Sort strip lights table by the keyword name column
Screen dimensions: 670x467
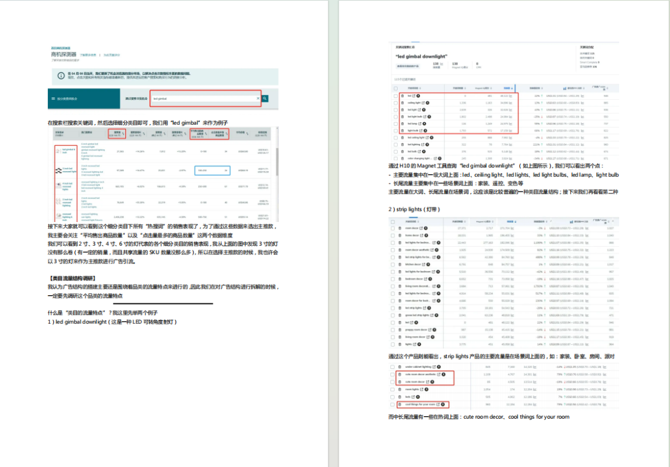point(412,222)
